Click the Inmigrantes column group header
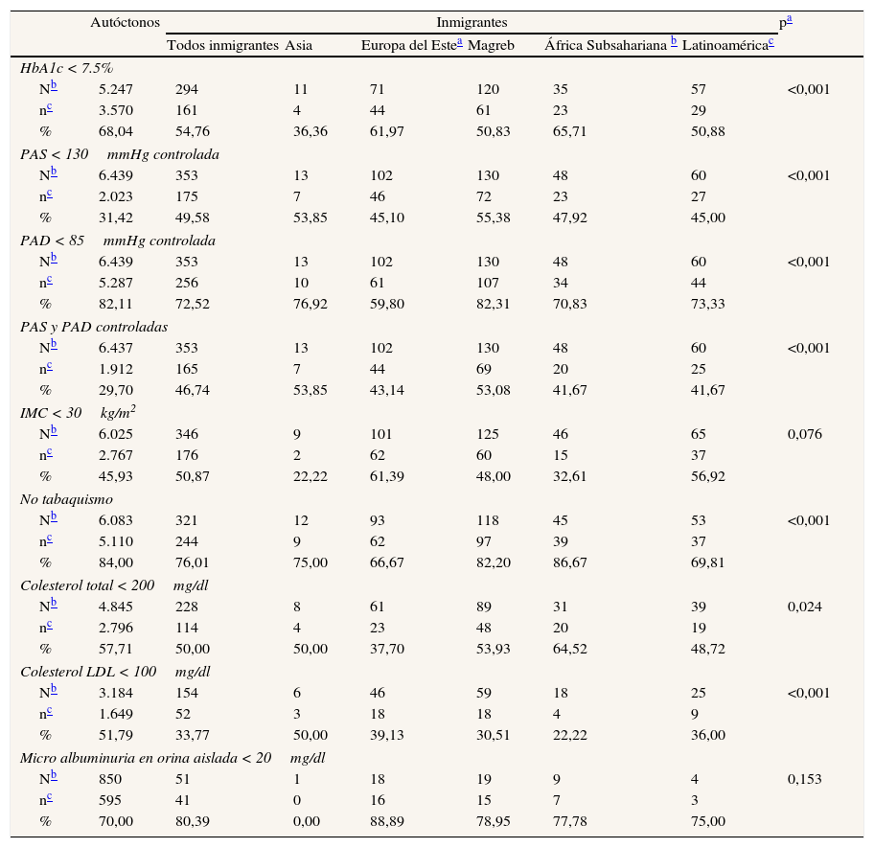The width and height of the screenshot is (874, 848). [x=471, y=22]
